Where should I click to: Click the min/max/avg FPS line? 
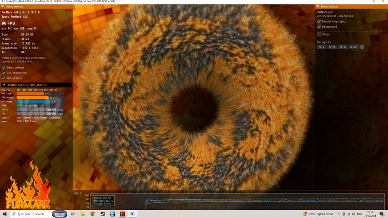pyautogui.click(x=19, y=29)
